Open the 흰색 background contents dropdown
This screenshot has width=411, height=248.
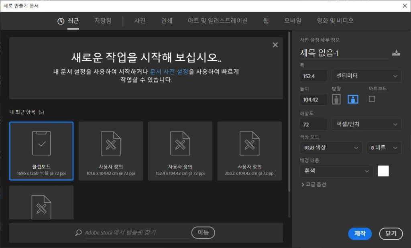(x=336, y=171)
